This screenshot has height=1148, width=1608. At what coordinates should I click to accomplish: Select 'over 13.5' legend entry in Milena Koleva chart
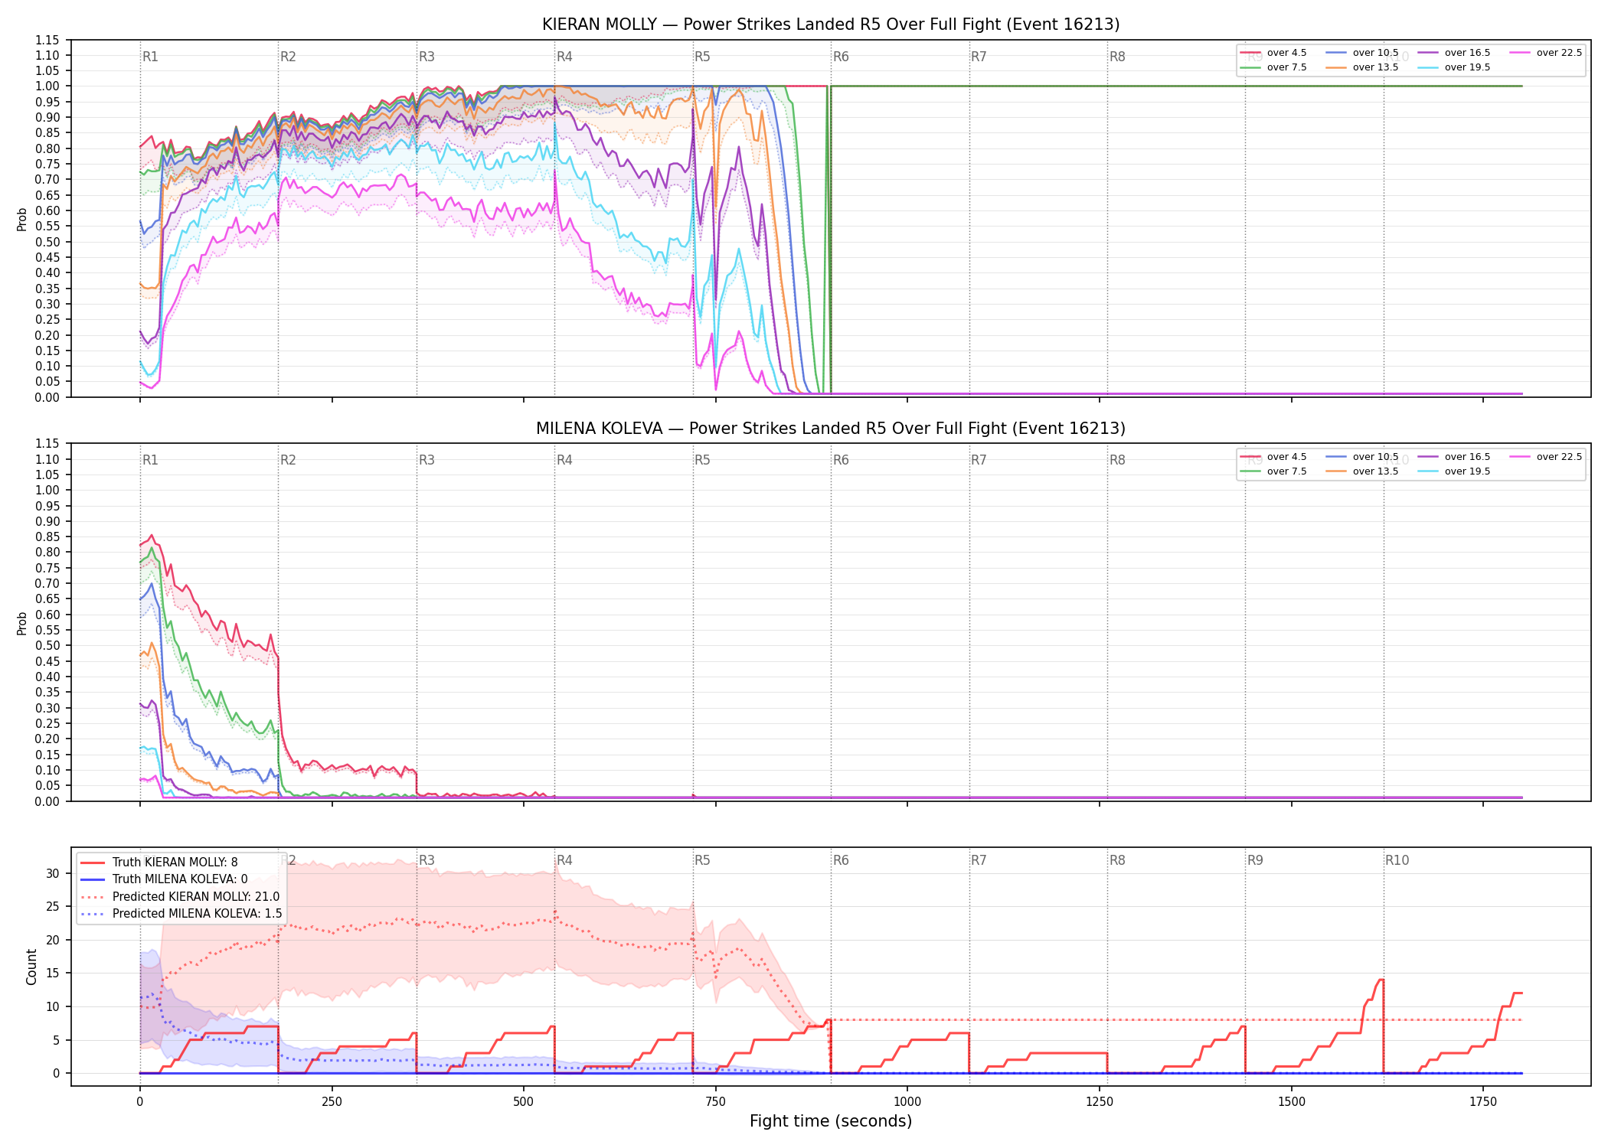tap(1362, 471)
